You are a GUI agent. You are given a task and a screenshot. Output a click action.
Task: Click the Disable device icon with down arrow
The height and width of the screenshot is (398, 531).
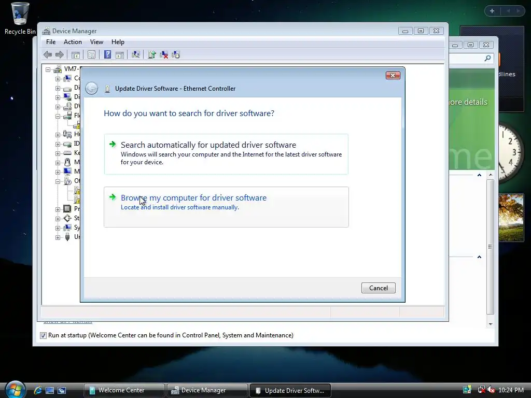click(x=176, y=54)
